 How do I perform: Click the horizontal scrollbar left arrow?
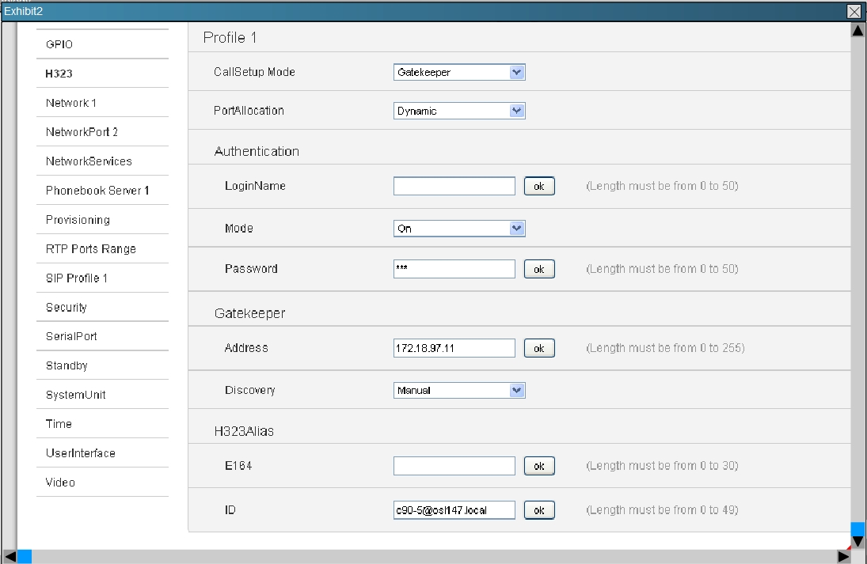click(10, 557)
